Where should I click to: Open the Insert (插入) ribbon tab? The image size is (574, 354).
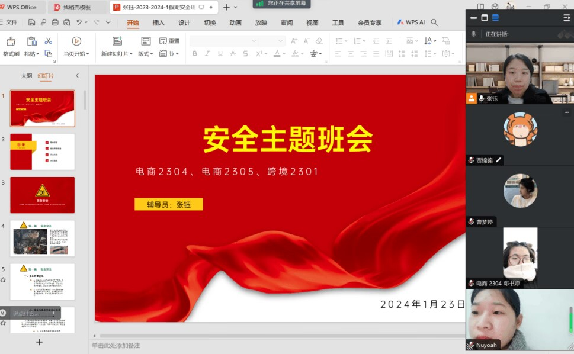coord(159,23)
